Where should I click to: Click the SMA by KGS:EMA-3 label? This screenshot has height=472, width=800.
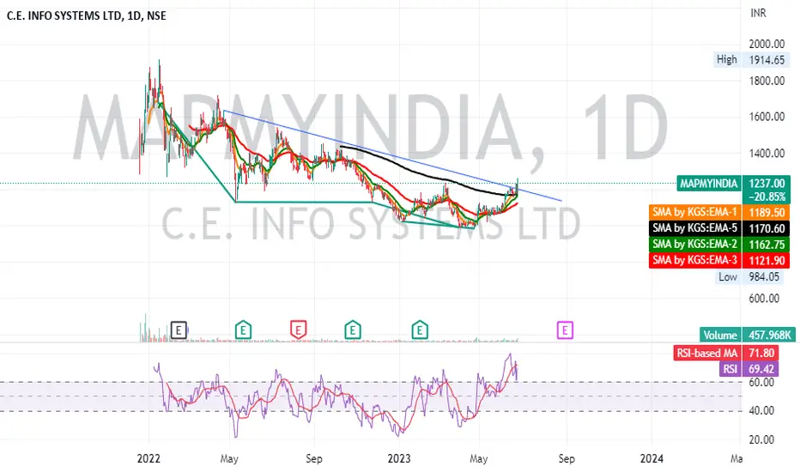tap(695, 260)
